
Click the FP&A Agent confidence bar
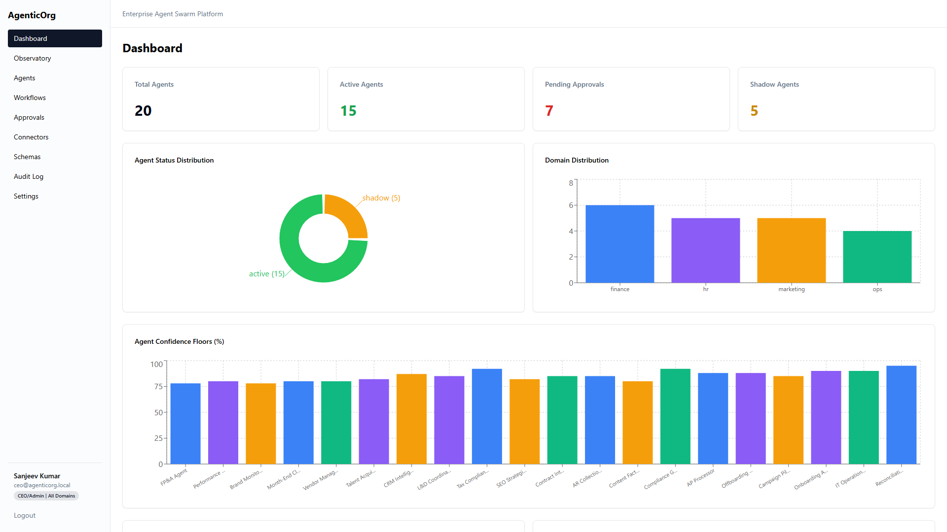click(185, 424)
